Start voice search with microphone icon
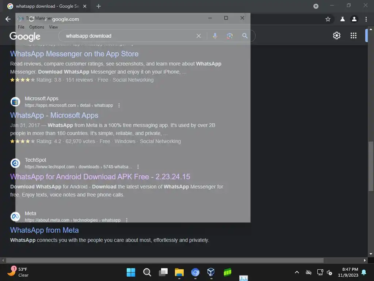This screenshot has width=374, height=281. (x=215, y=36)
